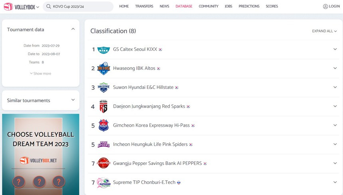Expand the GS Caltex Seoul KIXX row

point(335,49)
